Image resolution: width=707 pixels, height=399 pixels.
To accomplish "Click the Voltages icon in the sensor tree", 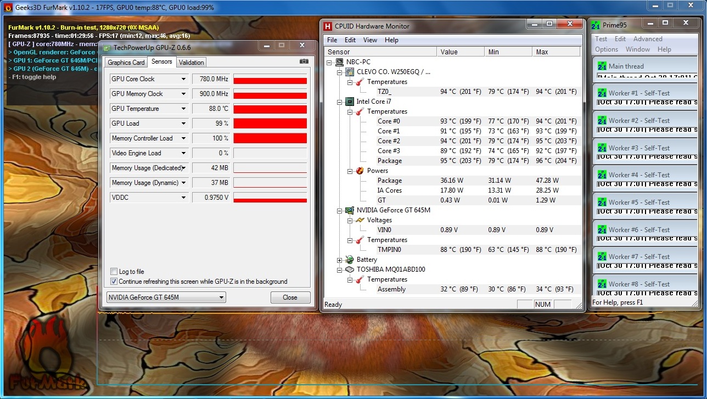I will point(360,220).
